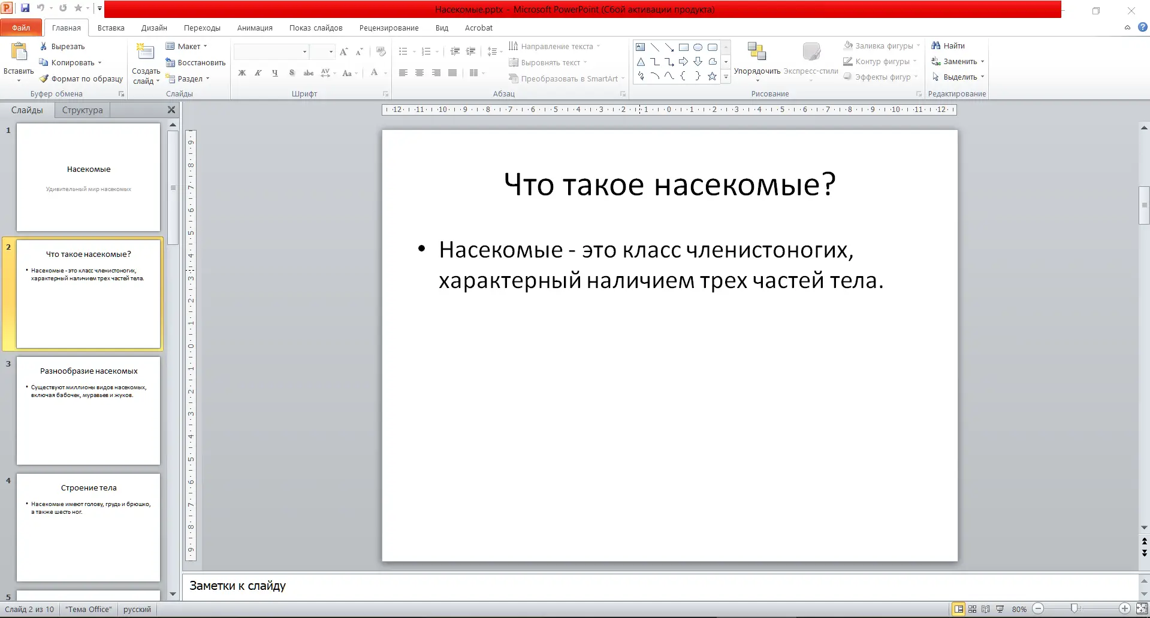Align text right in paragraph group

point(436,73)
